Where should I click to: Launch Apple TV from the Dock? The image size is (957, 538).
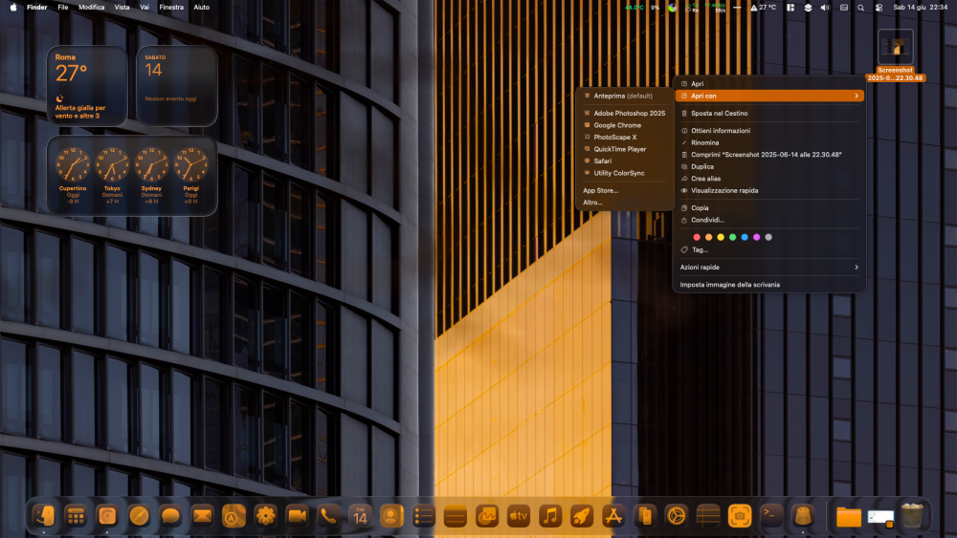coord(519,516)
